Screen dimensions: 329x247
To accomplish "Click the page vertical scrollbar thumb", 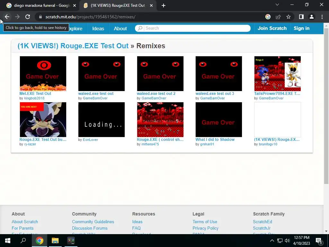I will pyautogui.click(x=326, y=106).
